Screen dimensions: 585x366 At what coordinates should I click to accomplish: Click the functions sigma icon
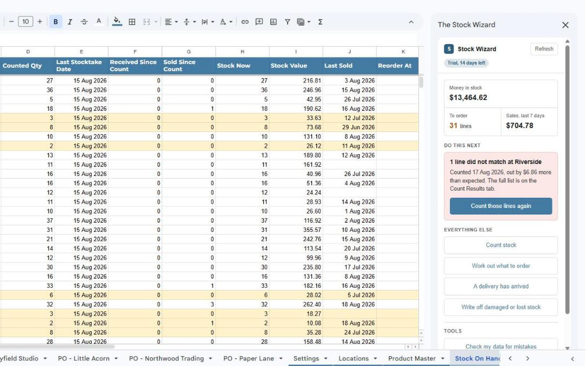point(320,22)
